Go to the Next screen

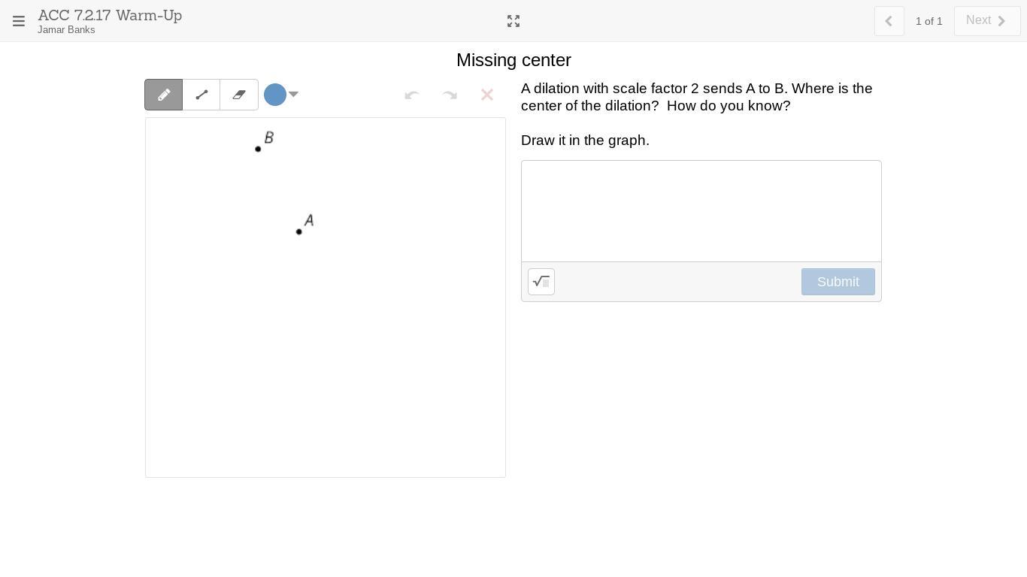click(986, 21)
